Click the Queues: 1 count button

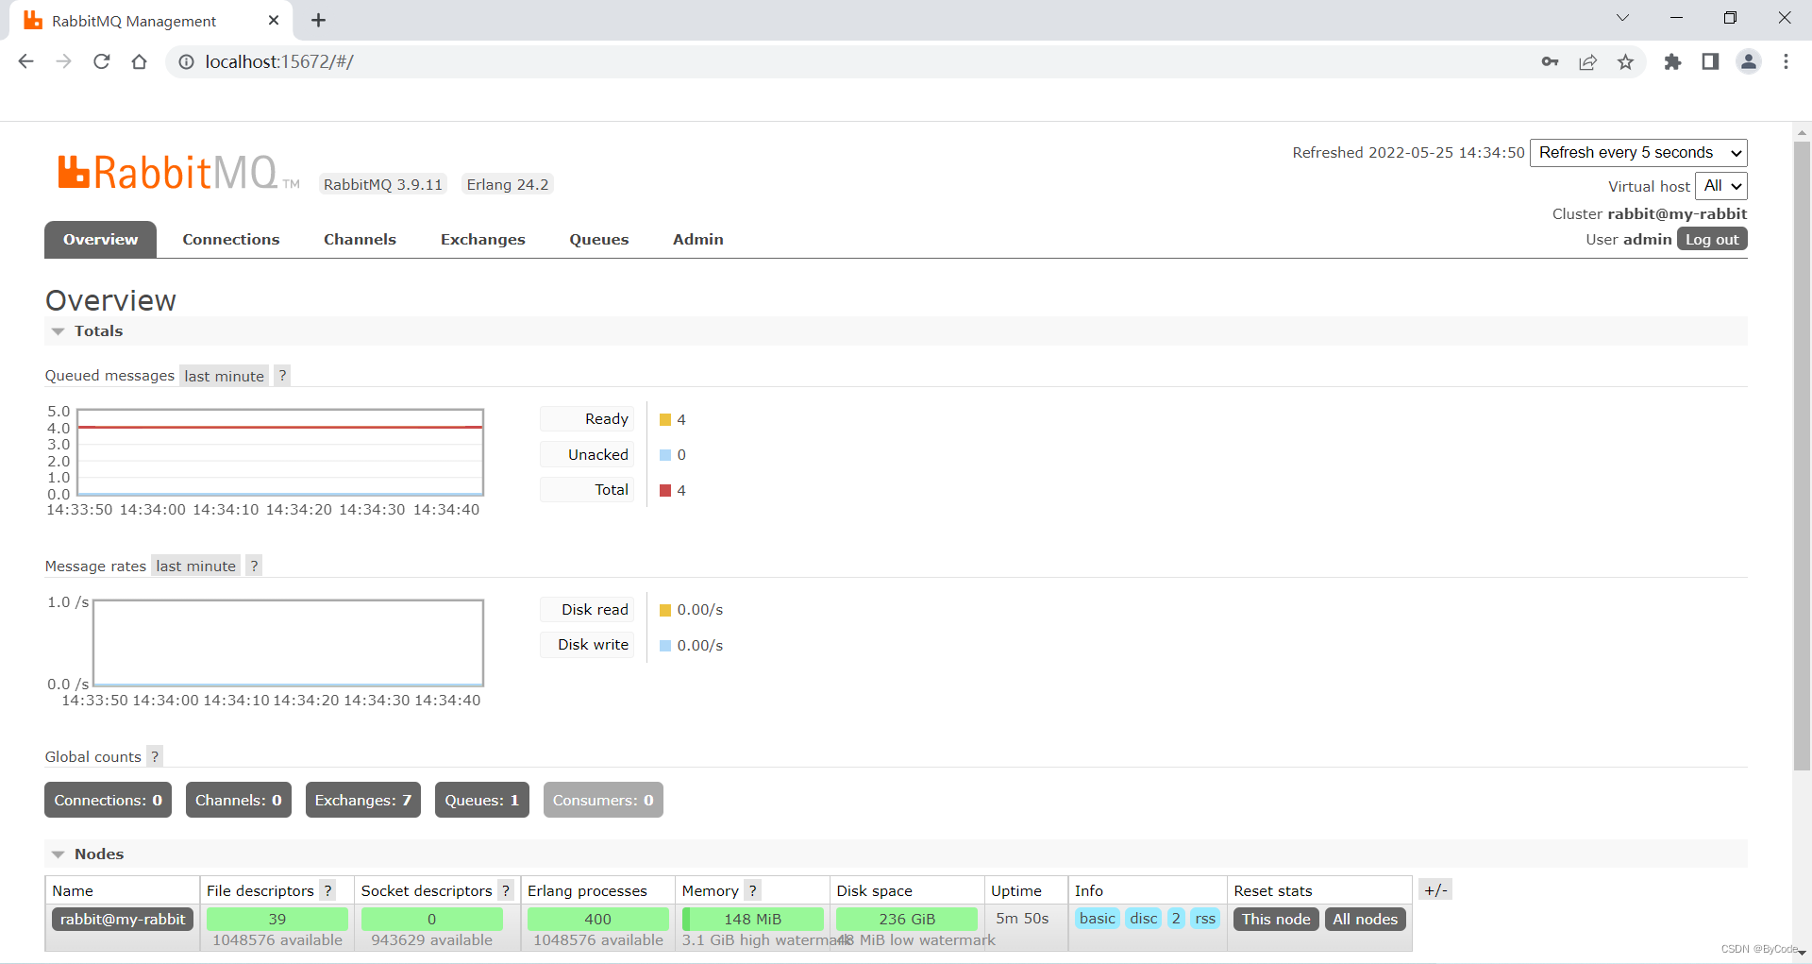point(481,800)
